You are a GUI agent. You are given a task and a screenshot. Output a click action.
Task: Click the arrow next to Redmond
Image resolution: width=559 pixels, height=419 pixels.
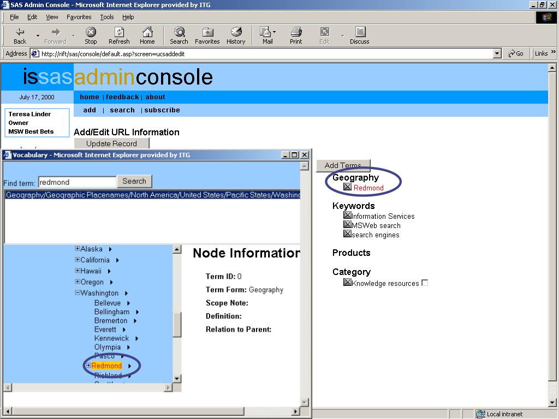(x=129, y=366)
